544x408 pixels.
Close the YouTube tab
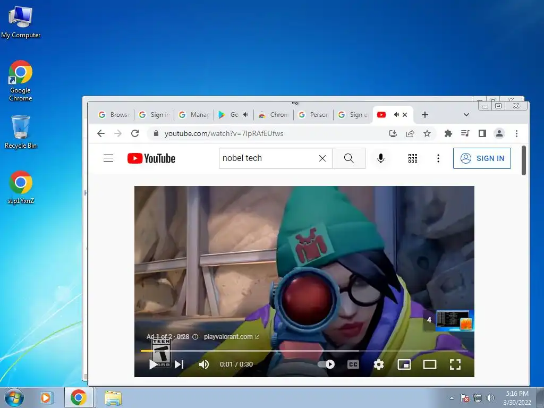(405, 115)
